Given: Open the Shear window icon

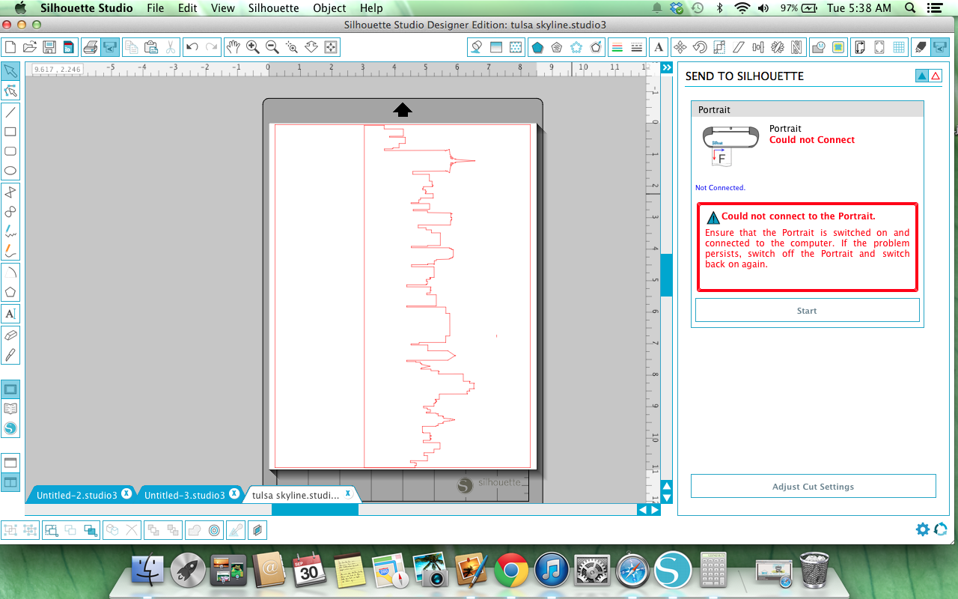Looking at the screenshot, I should pyautogui.click(x=739, y=47).
